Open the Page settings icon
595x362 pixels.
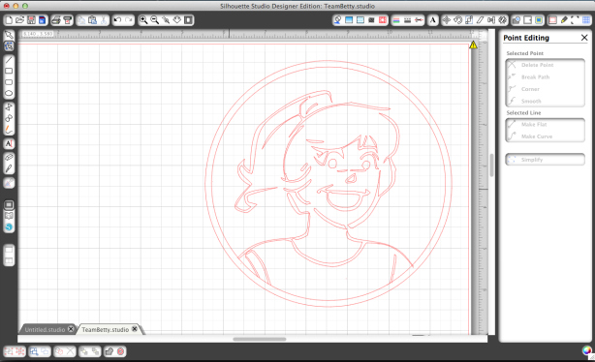click(x=527, y=20)
